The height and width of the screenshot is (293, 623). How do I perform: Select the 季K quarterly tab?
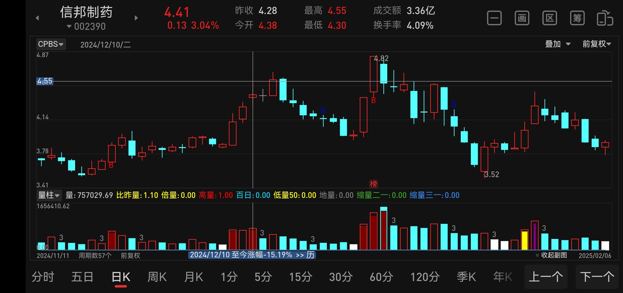point(466,277)
